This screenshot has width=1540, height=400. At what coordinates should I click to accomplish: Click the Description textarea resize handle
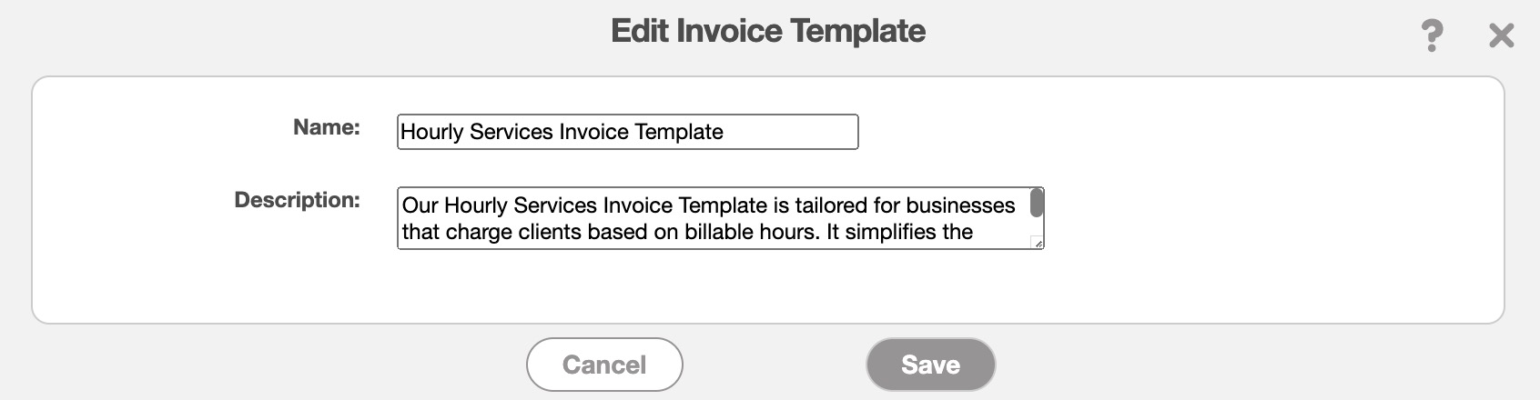(1037, 243)
